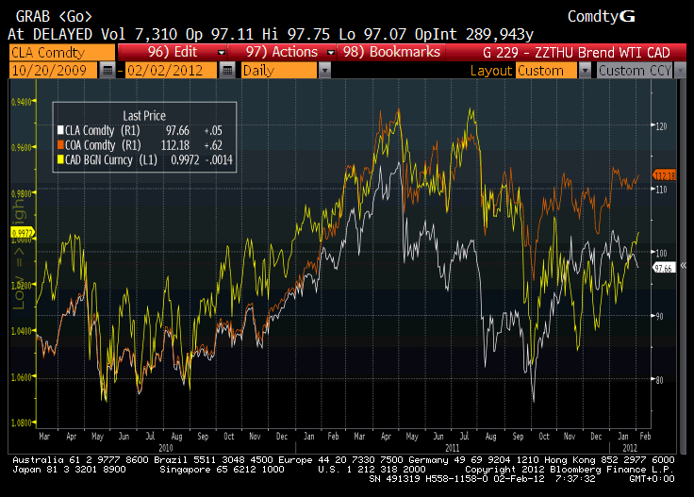Expand the Actions dropdown arrow
Screen dimensions: 694x497
point(331,53)
